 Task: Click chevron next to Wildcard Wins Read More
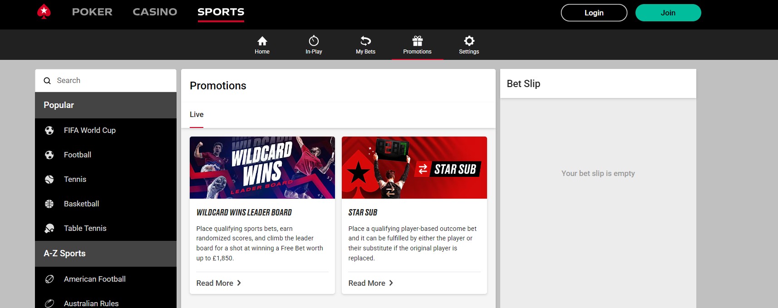point(239,283)
